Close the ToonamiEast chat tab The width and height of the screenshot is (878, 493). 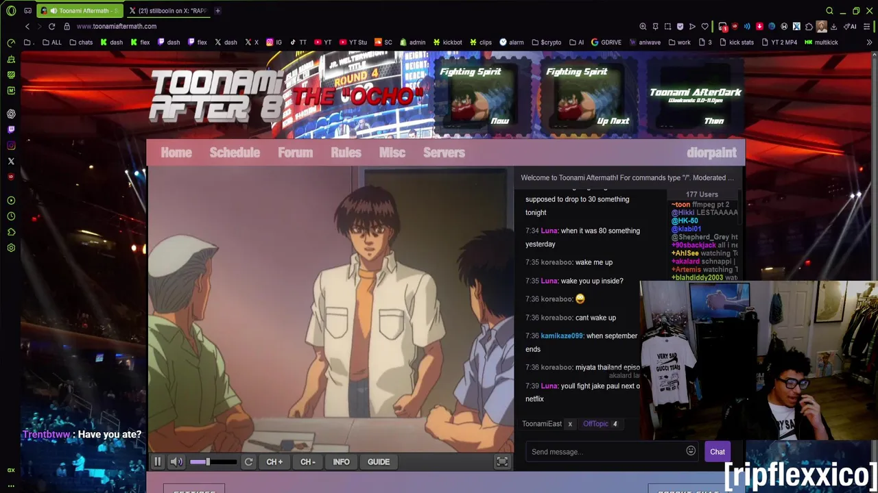[x=570, y=424]
